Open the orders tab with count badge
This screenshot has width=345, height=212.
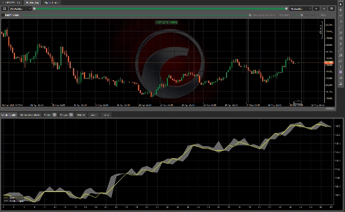67,115
